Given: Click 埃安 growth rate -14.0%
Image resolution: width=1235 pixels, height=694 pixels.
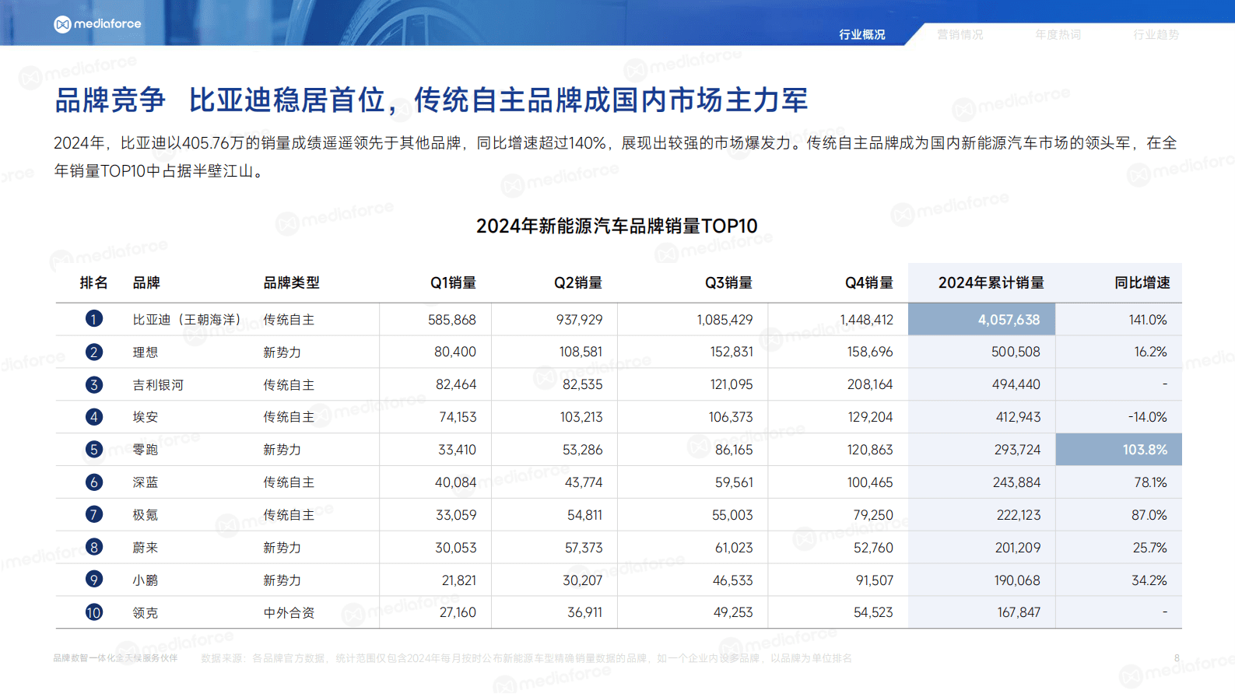Looking at the screenshot, I should 1147,417.
